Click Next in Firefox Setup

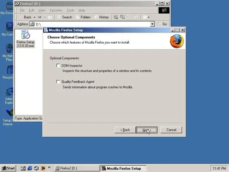(x=147, y=130)
